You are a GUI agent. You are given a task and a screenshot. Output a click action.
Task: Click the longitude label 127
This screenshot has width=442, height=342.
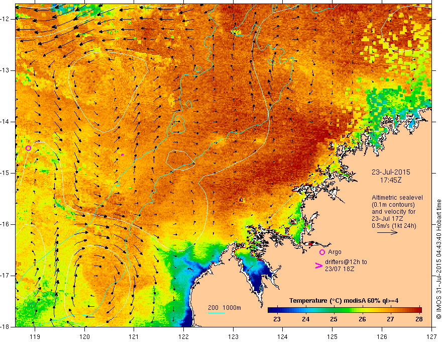click(x=431, y=336)
